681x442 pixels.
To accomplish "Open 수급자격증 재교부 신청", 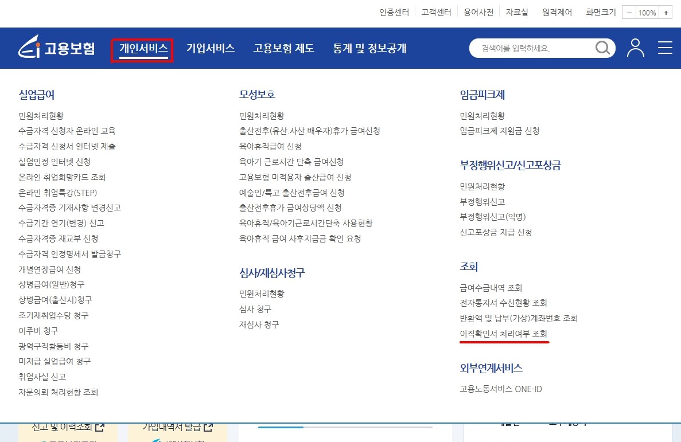I will 58,239.
